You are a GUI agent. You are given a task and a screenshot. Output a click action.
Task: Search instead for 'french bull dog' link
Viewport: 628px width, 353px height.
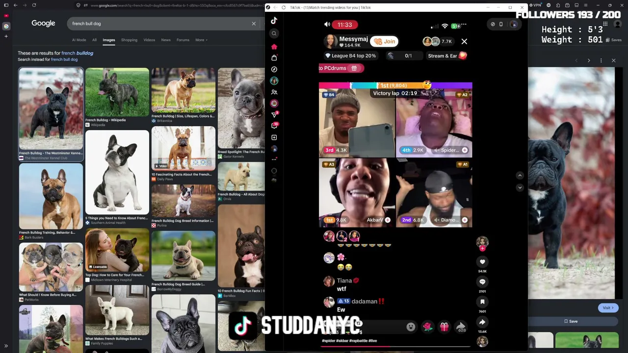point(64,59)
